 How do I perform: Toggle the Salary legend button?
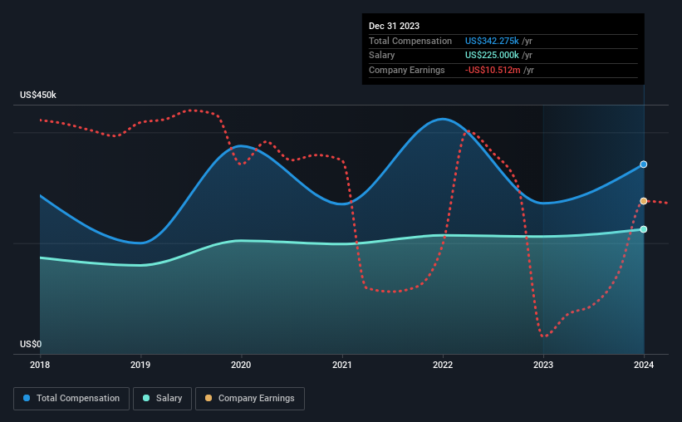coord(162,399)
